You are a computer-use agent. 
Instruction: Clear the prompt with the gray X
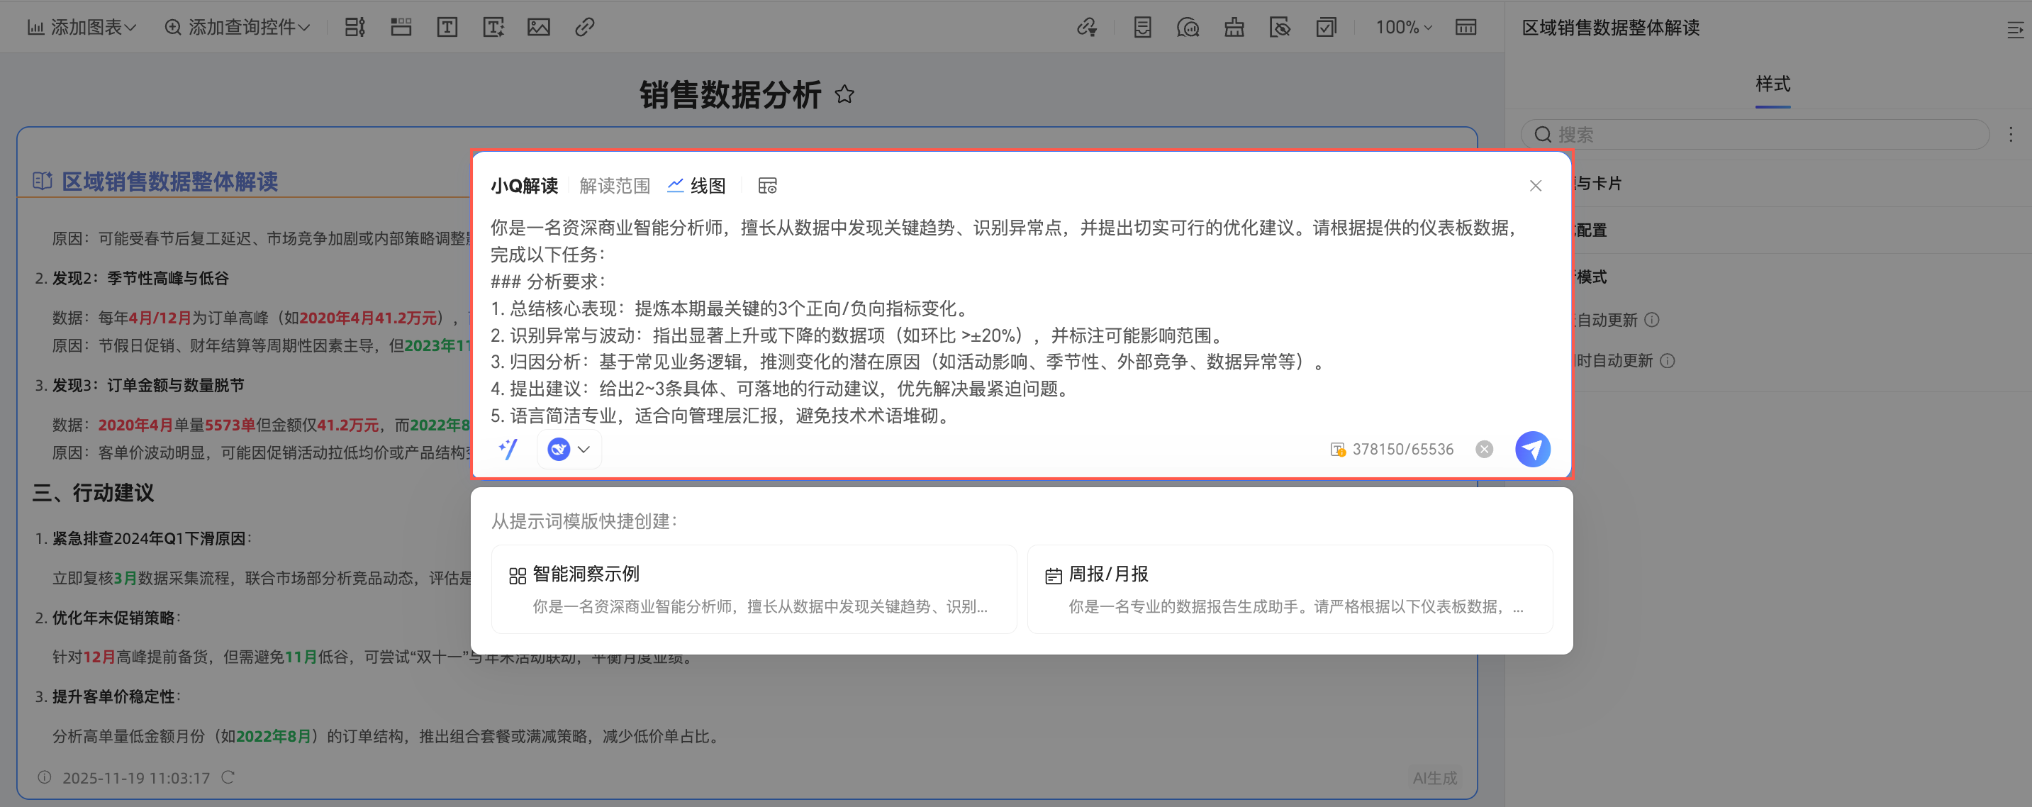click(1484, 449)
